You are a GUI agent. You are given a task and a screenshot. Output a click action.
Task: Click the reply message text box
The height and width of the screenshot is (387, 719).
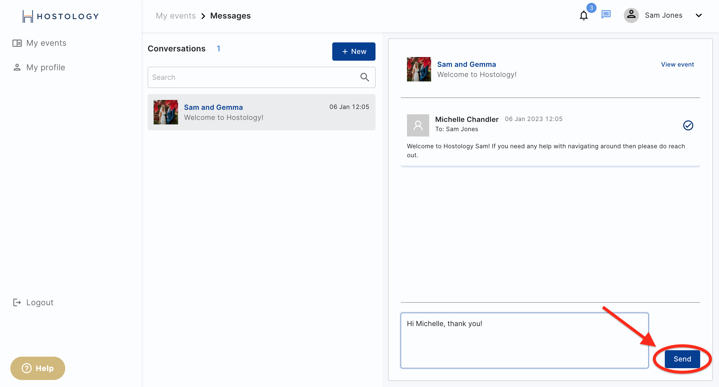[x=524, y=340]
